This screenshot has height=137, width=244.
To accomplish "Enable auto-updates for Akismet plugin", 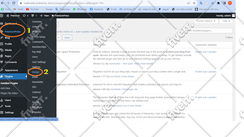I will (206, 52).
